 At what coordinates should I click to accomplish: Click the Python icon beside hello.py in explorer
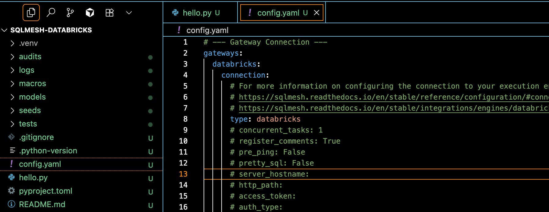coord(11,177)
